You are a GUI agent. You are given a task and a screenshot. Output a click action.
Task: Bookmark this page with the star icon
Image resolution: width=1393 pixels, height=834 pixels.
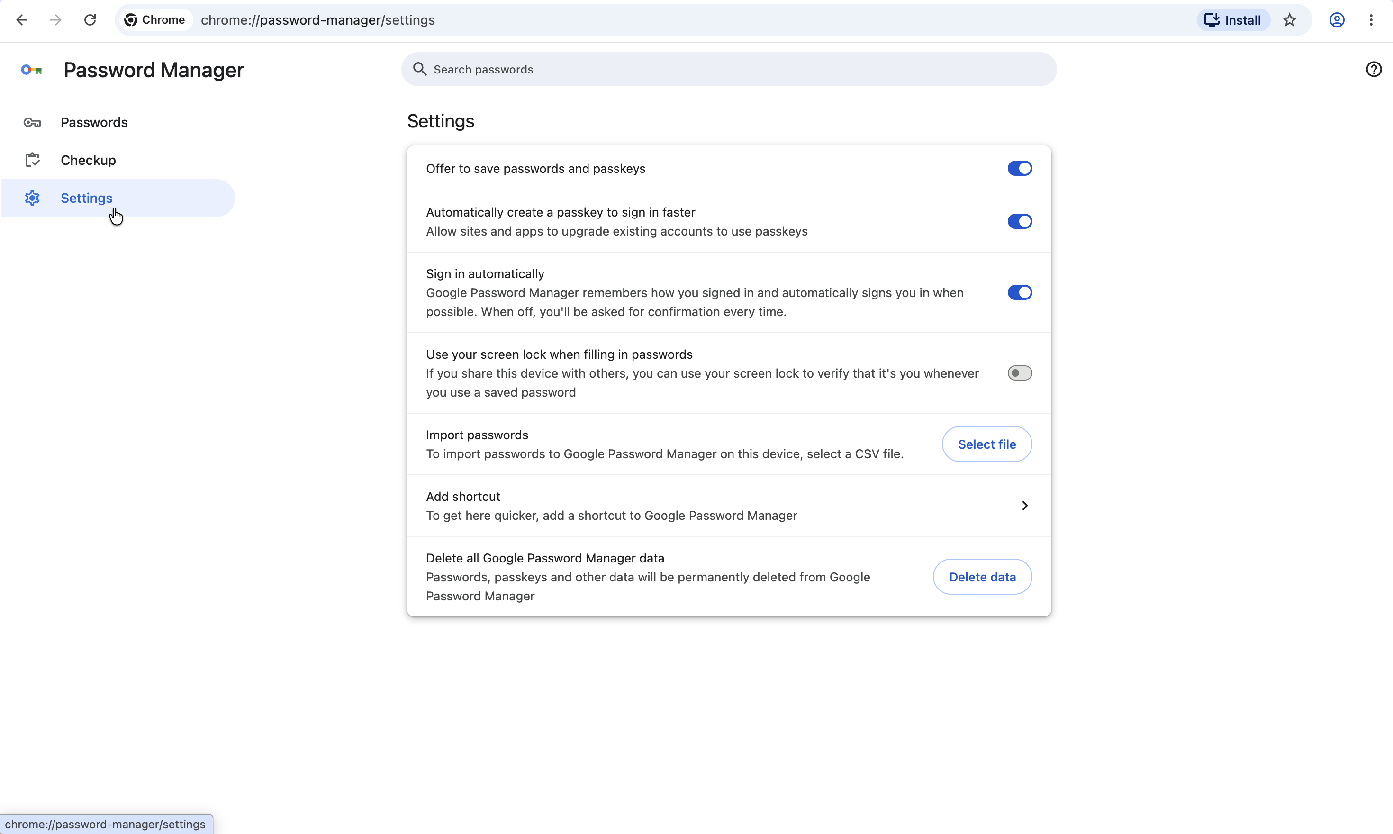1290,20
